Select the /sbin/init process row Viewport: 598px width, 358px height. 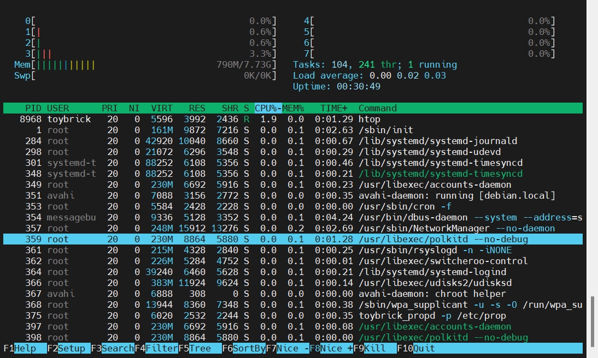293,130
